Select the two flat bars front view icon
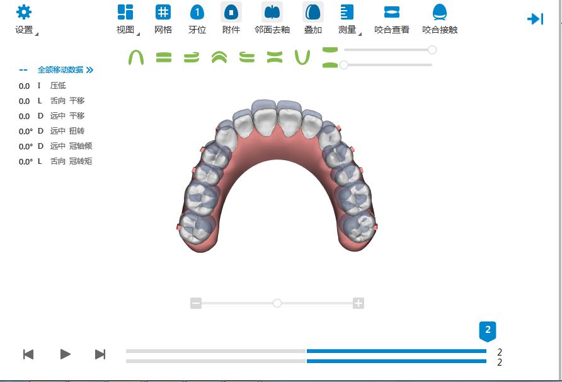This screenshot has width=562, height=382. tap(164, 57)
